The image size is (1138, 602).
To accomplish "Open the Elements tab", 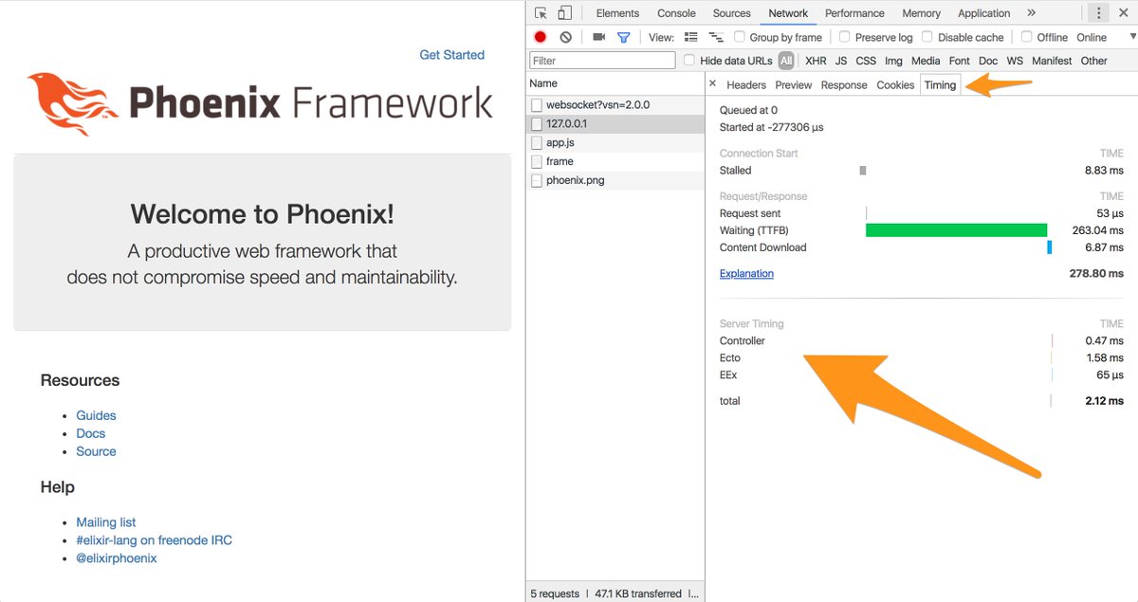I will coord(617,13).
